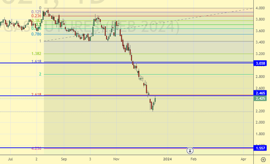Image resolution: width=270 pixels, height=164 pixels.
Task: Select the Sep label on time axis
Action: tap(64, 159)
